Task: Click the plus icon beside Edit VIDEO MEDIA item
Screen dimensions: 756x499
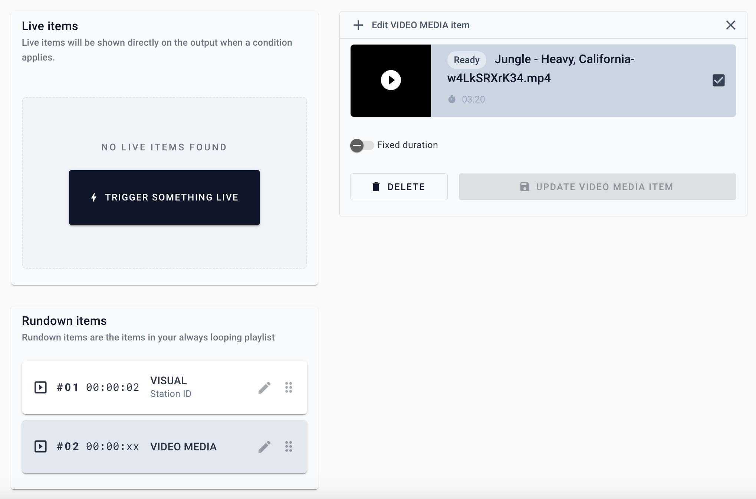Action: click(x=358, y=25)
